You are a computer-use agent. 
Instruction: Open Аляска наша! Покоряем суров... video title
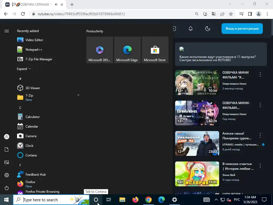point(237,136)
